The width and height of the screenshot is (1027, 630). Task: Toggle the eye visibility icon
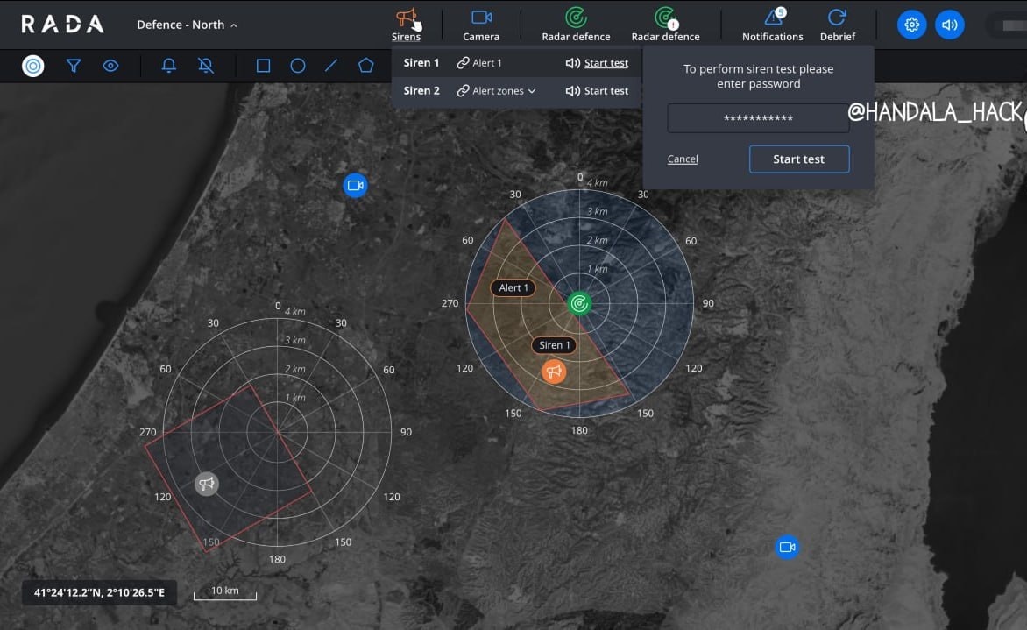pyautogui.click(x=110, y=66)
